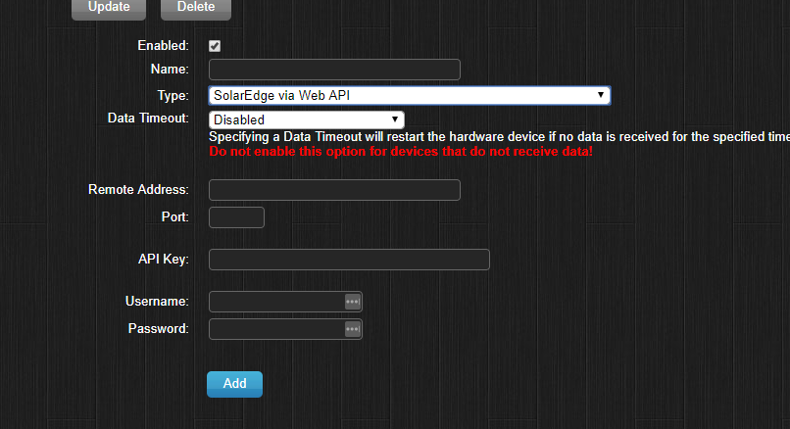Click the Update button
Screen dimensions: 790x429
(109, 8)
